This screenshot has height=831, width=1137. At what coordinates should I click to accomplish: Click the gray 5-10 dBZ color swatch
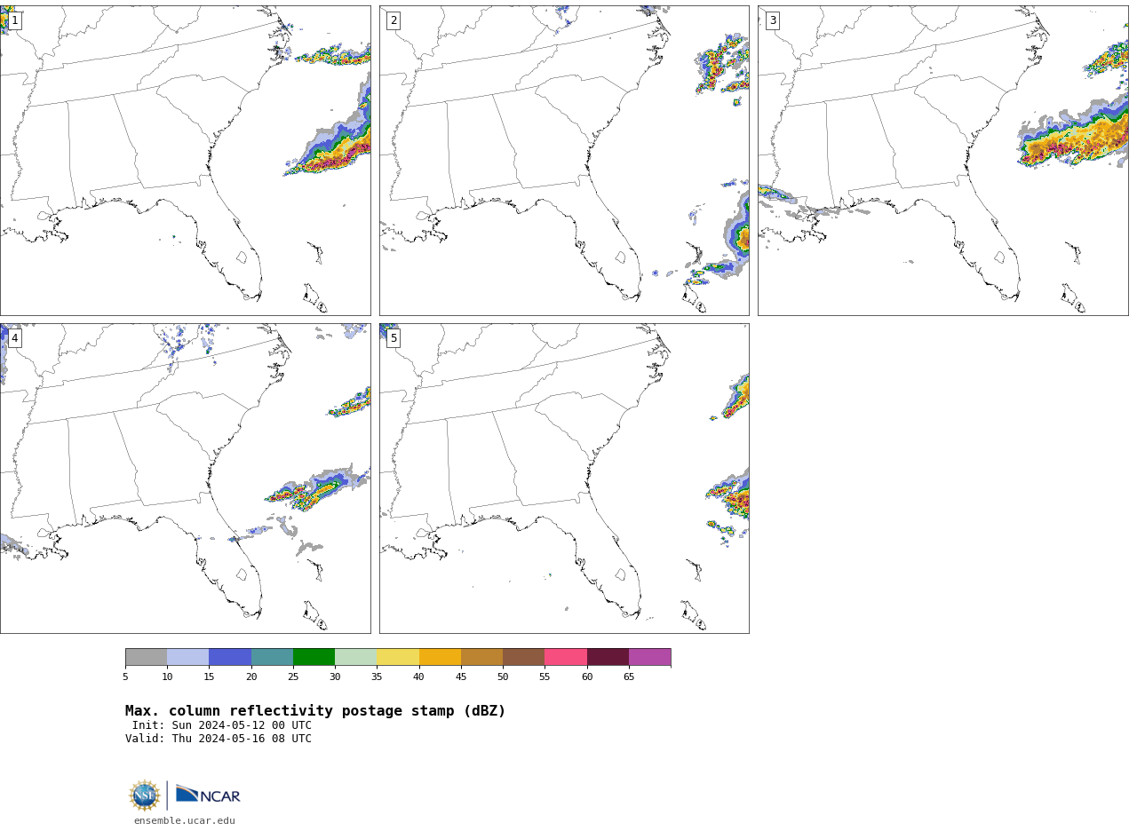click(x=147, y=657)
